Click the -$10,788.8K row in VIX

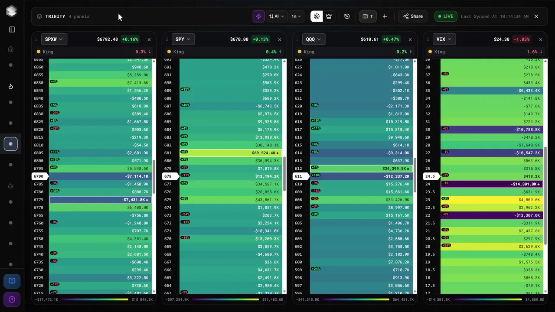click(x=492, y=130)
